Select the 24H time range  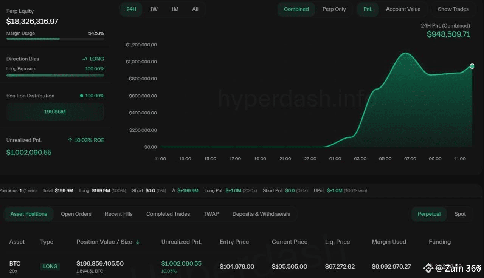point(131,9)
